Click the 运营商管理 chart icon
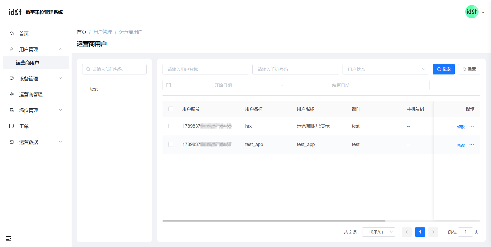Screen dimensions: 491x247 pyautogui.click(x=12, y=94)
